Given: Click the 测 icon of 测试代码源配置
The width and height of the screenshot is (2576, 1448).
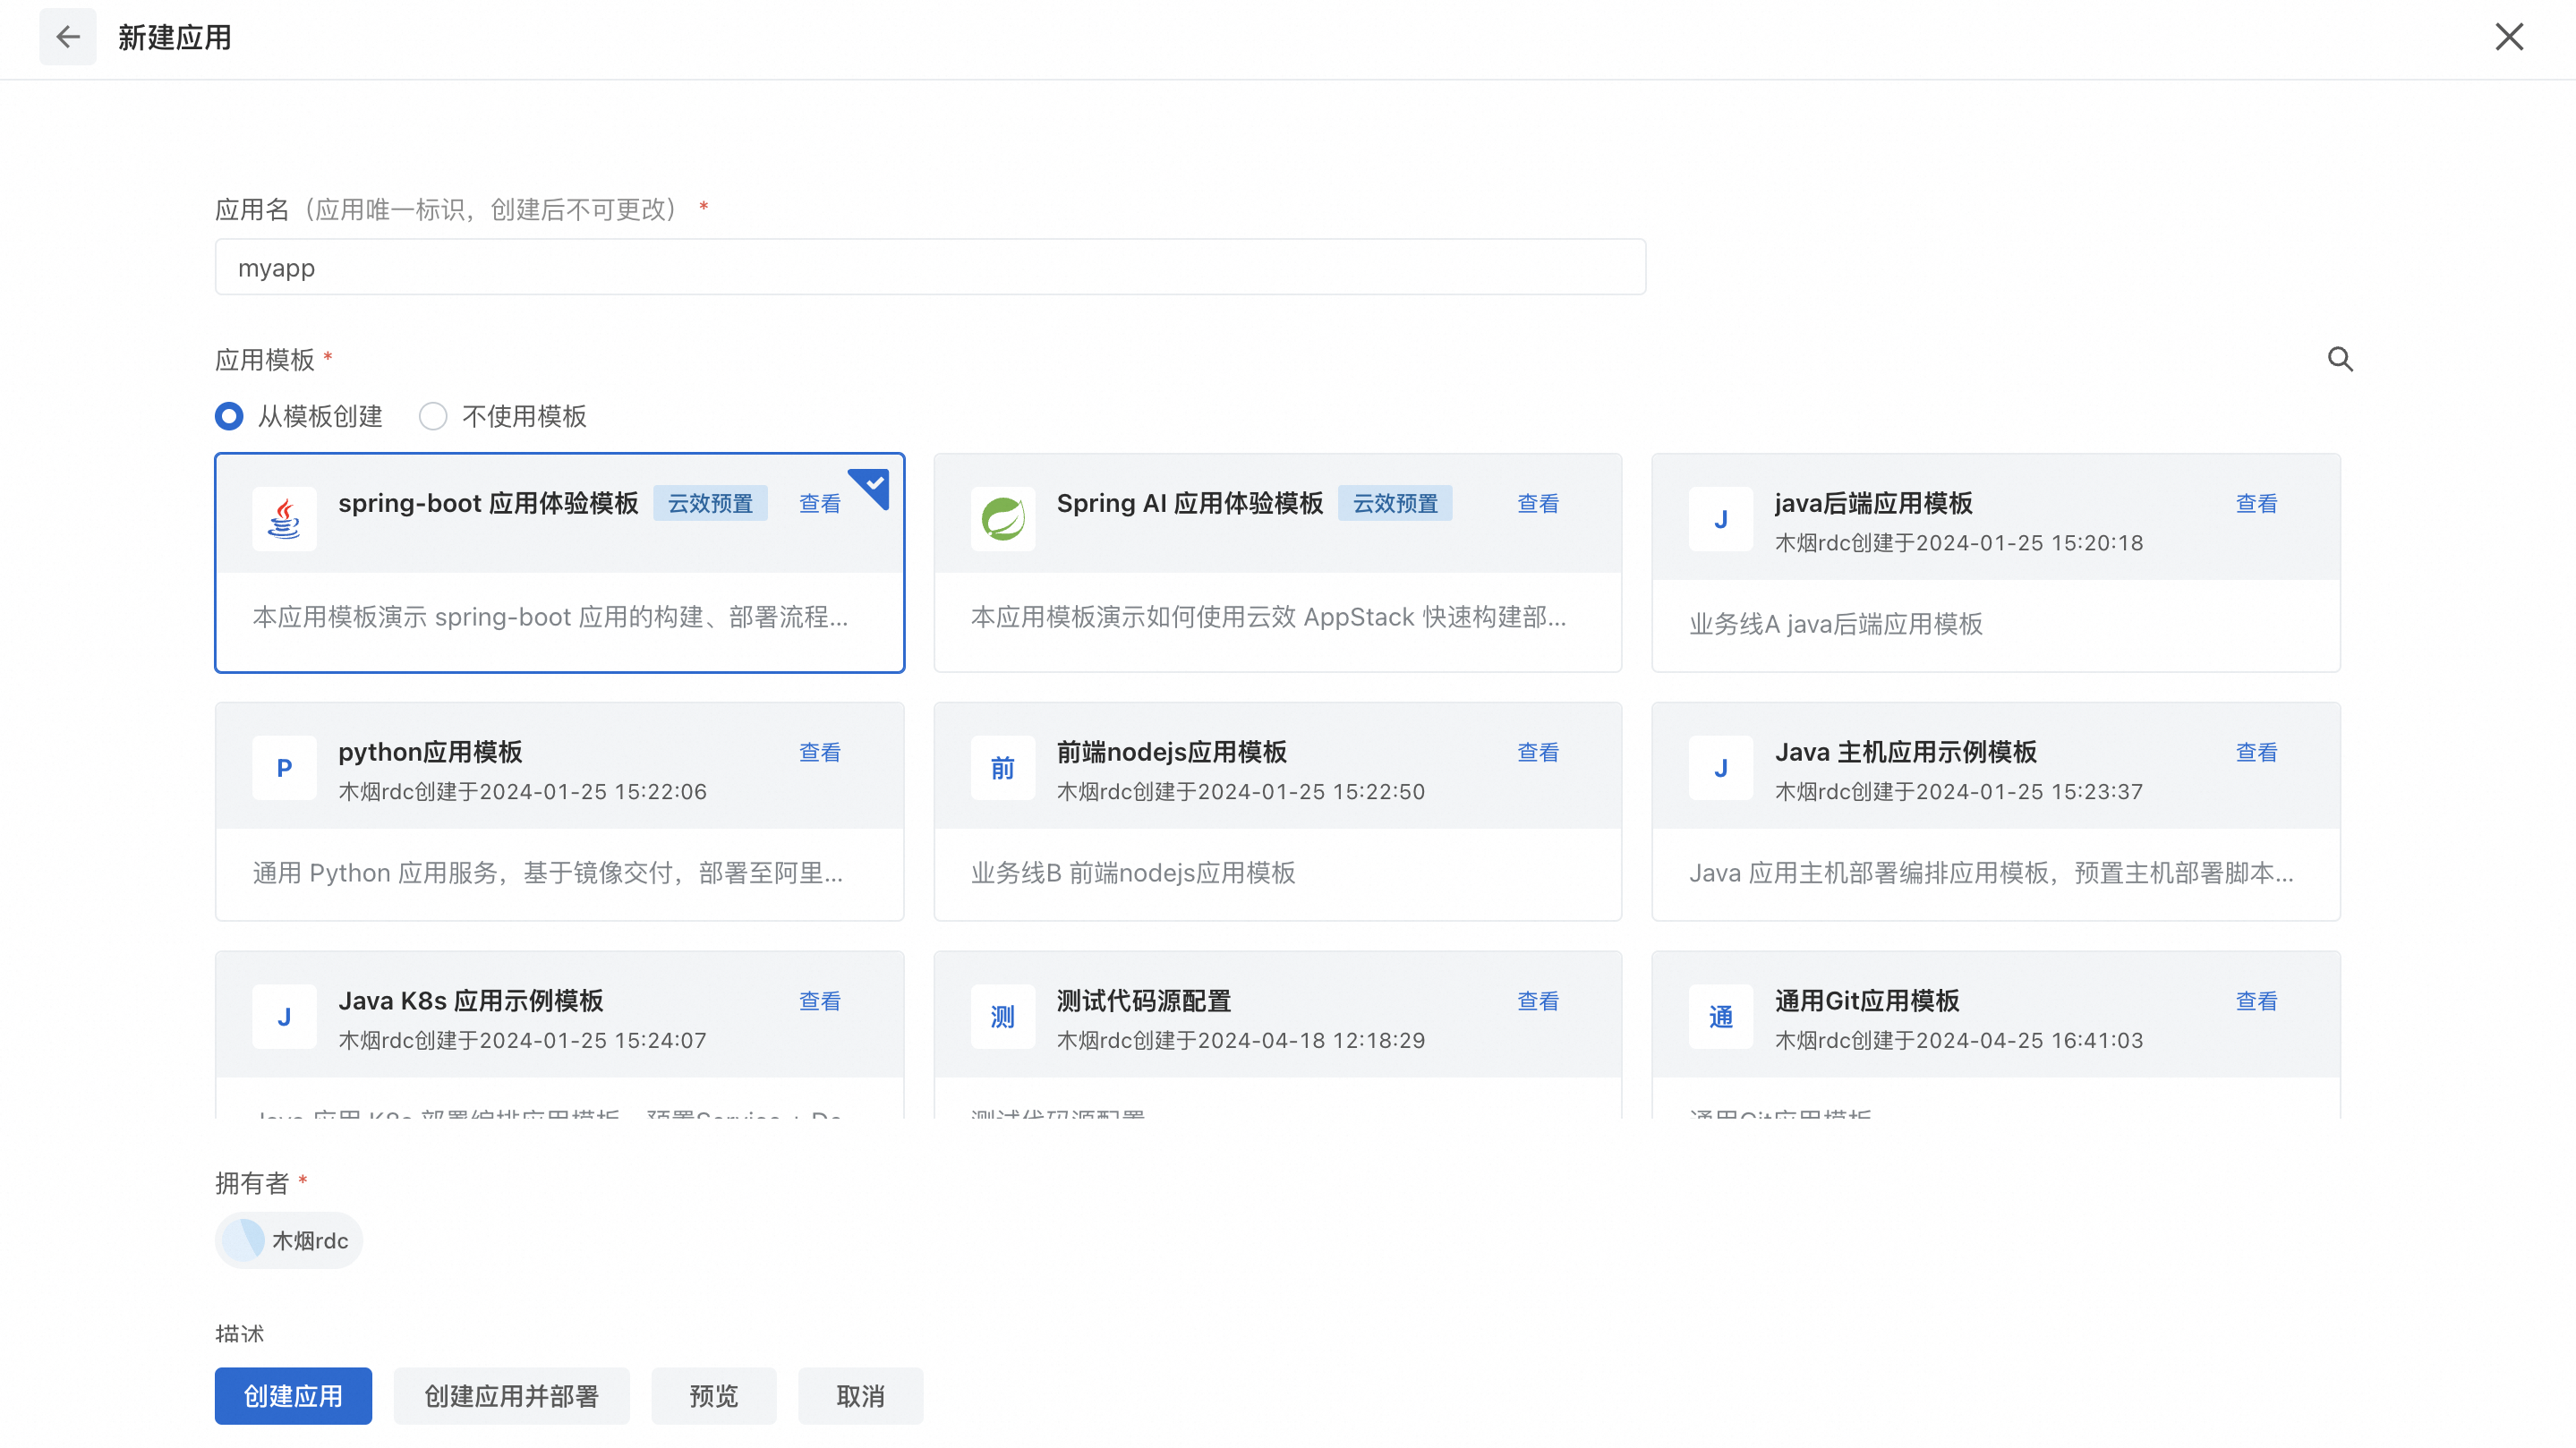Looking at the screenshot, I should coord(1002,1016).
